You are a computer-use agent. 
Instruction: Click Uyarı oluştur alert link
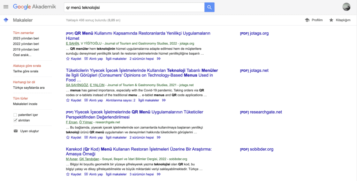coord(30,131)
